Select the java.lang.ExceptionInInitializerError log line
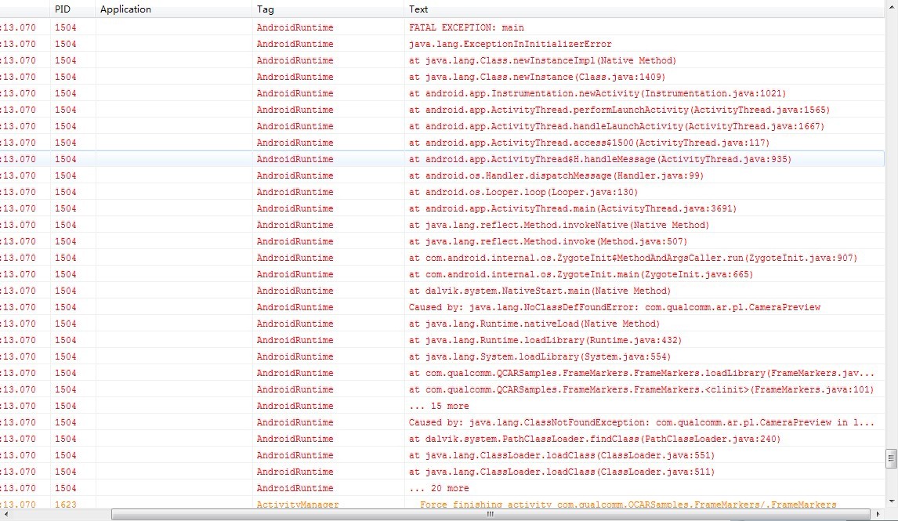This screenshot has width=898, height=521. (442, 44)
